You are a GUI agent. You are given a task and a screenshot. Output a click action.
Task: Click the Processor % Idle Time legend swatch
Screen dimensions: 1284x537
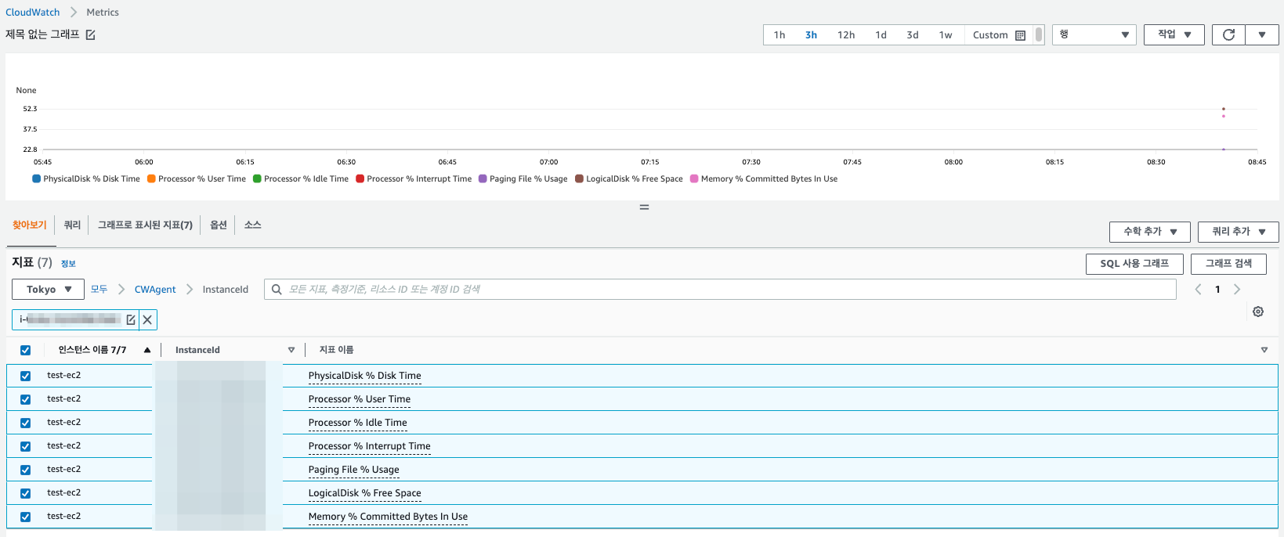[x=257, y=178]
